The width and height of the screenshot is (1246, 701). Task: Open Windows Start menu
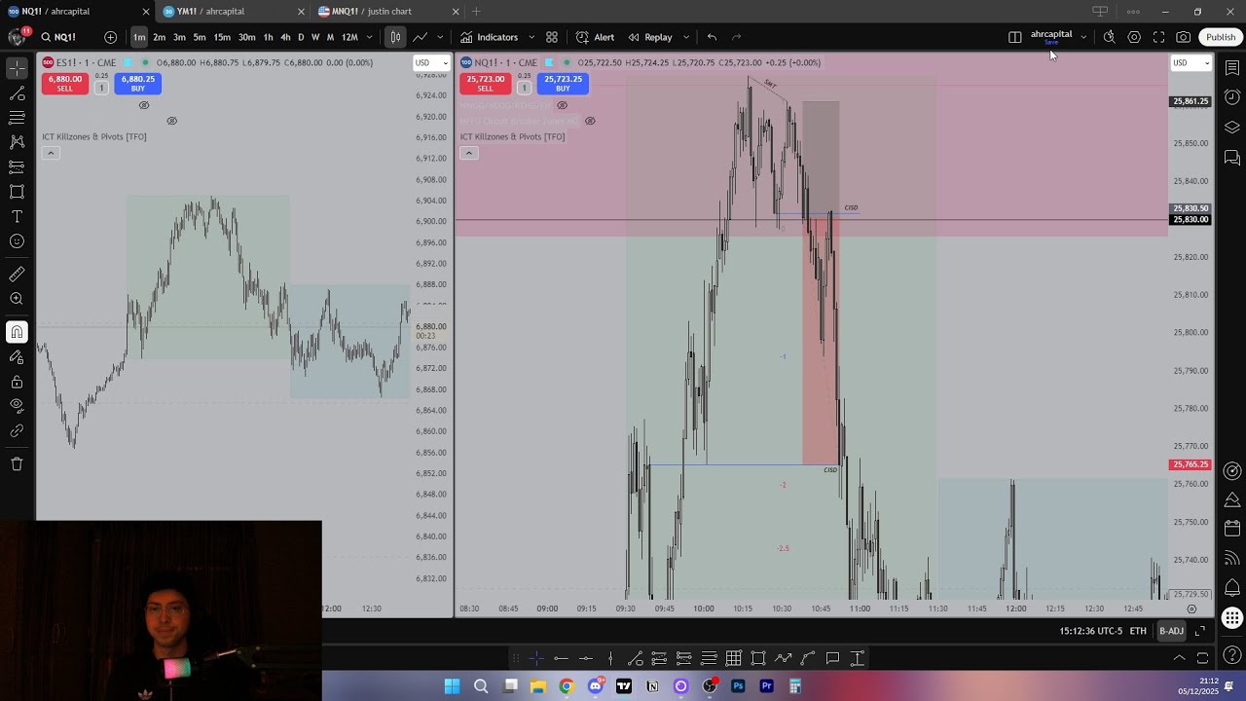(453, 686)
